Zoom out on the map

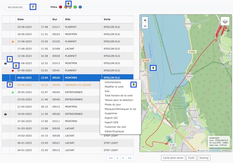145,26
